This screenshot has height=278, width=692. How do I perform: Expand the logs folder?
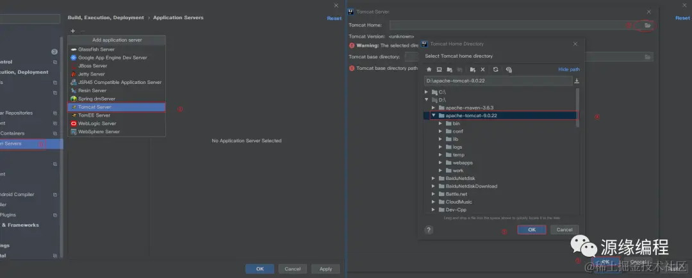click(x=440, y=147)
